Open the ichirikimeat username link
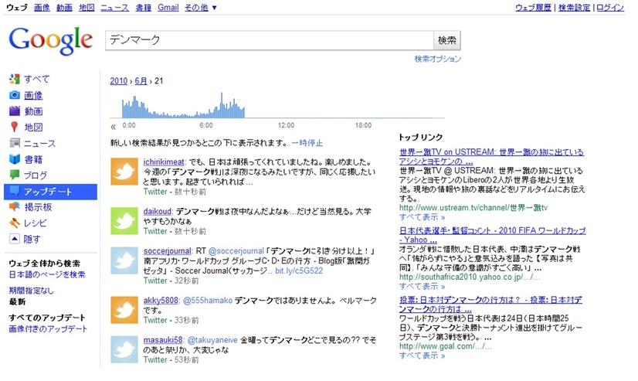Viewport: 638px width, 381px height. pyautogui.click(x=164, y=162)
